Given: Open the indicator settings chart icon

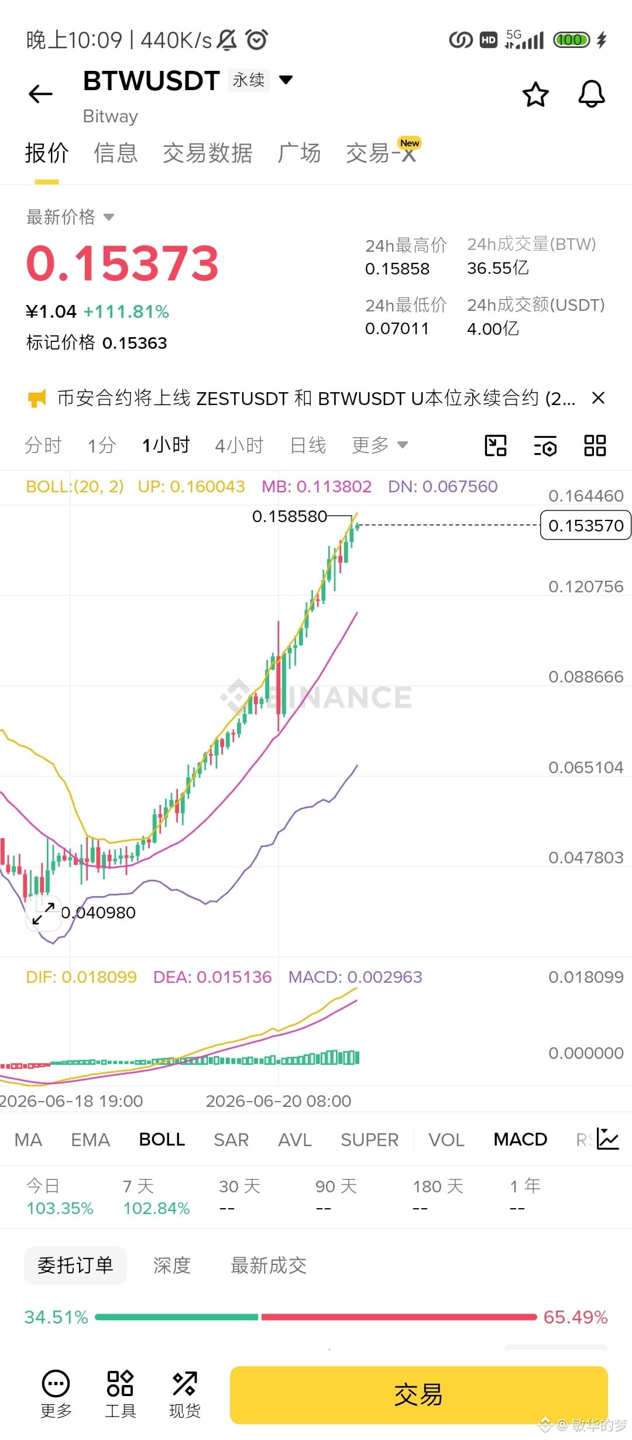Looking at the screenshot, I should [x=607, y=1139].
